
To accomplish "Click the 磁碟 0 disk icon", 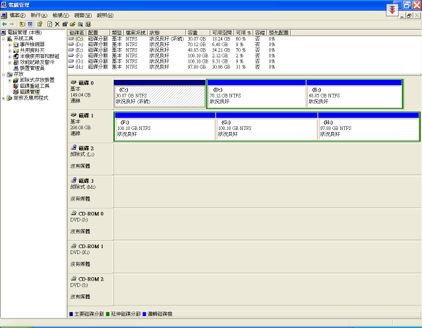I will [x=73, y=82].
